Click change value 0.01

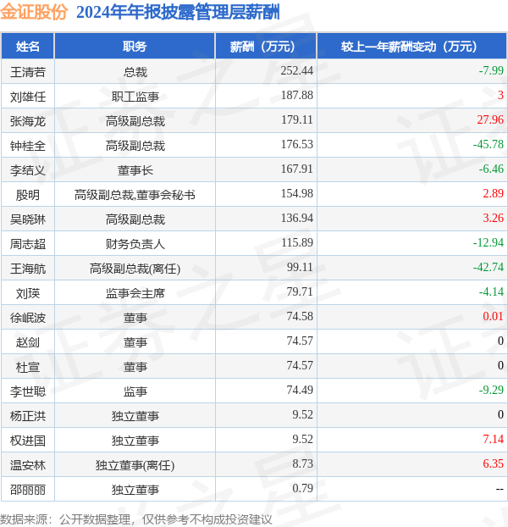tap(493, 316)
